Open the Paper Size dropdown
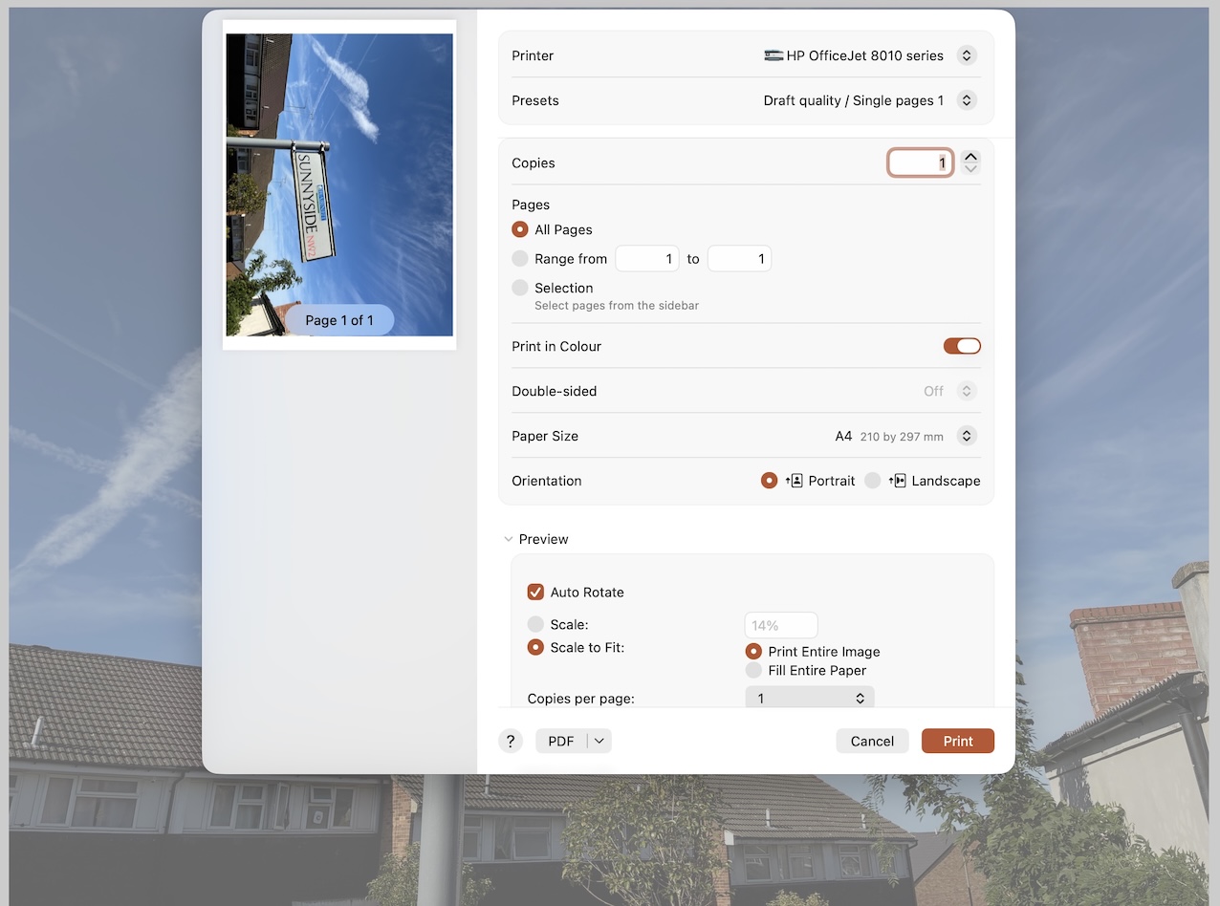1220x906 pixels. pyautogui.click(x=967, y=436)
